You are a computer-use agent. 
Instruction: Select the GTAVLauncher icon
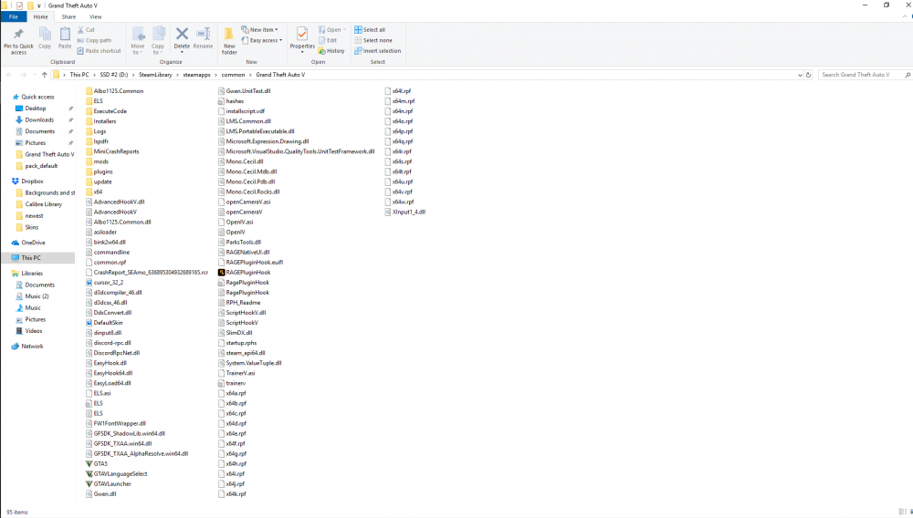pos(89,484)
